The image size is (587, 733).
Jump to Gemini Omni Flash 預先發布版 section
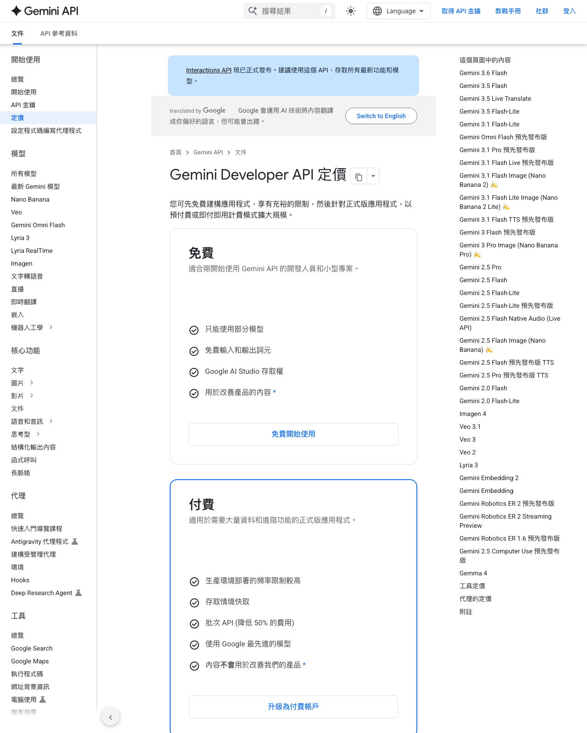point(503,137)
